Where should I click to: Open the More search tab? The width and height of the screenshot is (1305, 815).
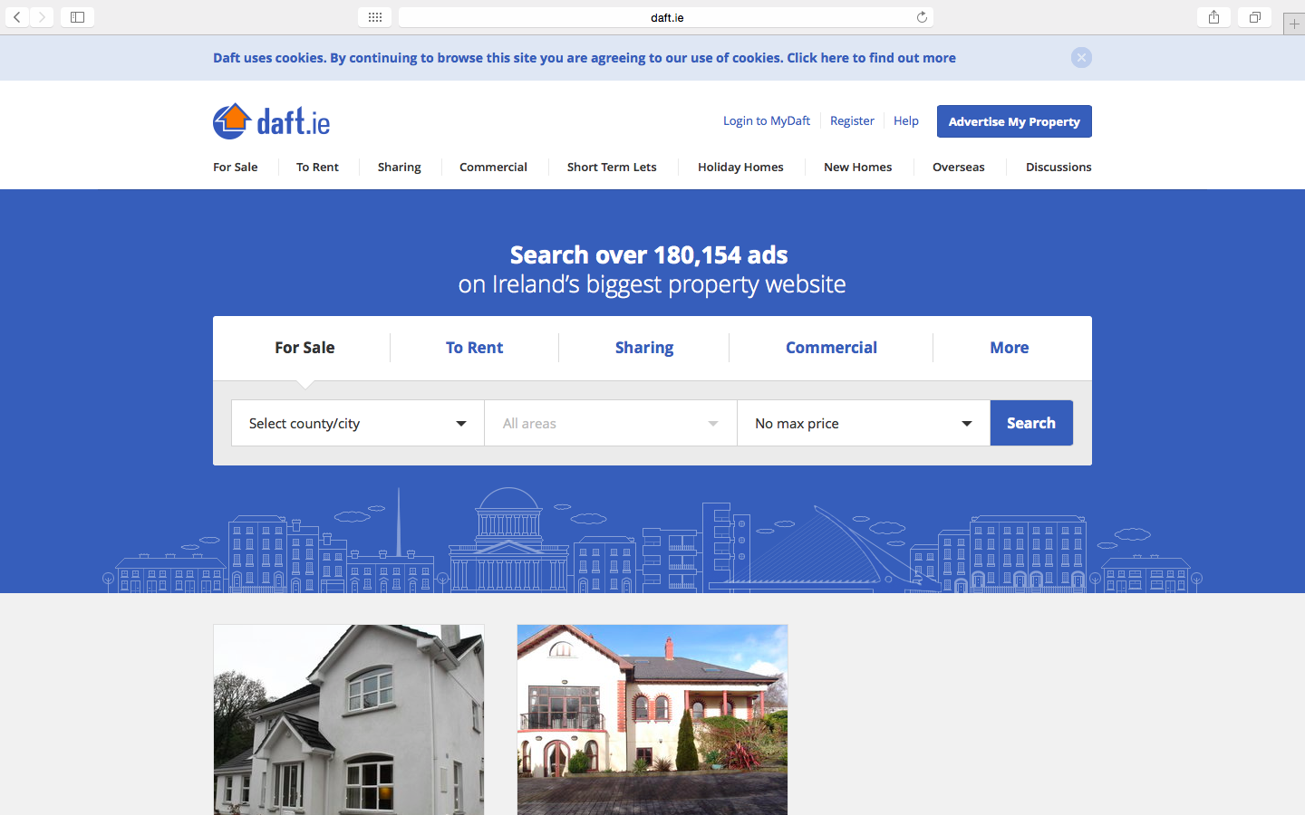(1009, 348)
